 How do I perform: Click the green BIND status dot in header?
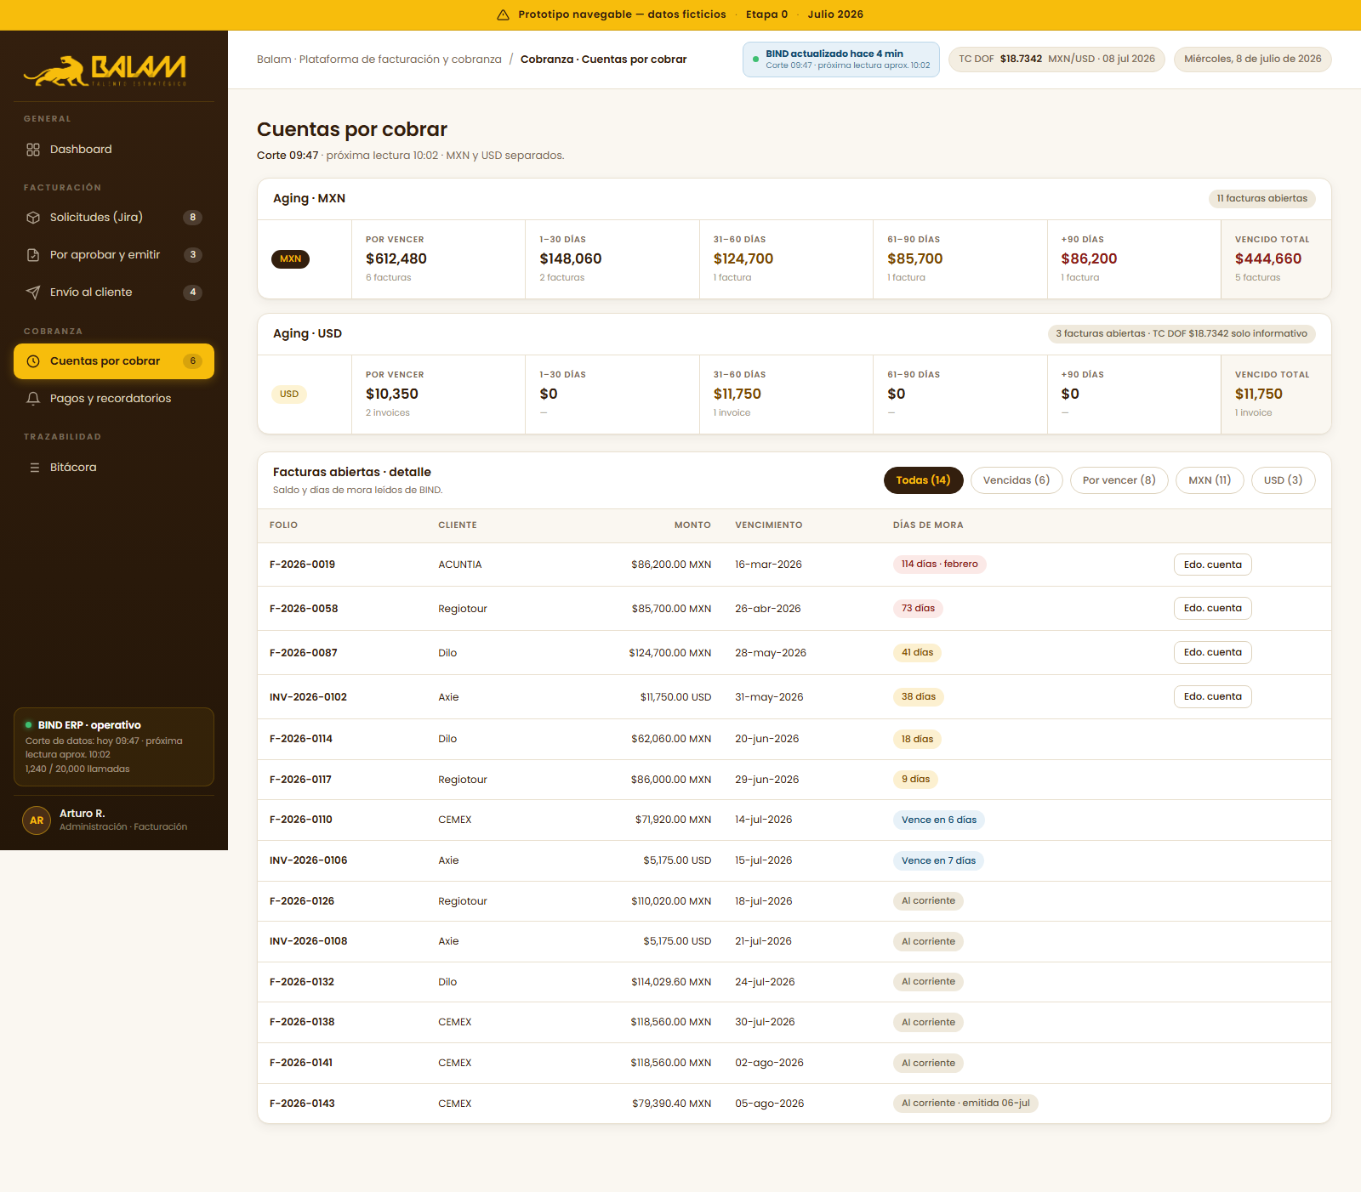(x=755, y=60)
